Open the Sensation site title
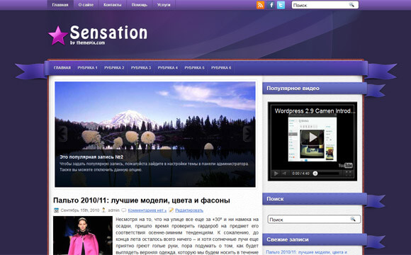This screenshot has width=411, height=255. (x=108, y=33)
